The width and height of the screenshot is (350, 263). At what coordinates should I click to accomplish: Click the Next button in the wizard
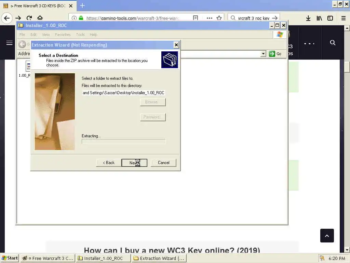click(134, 163)
